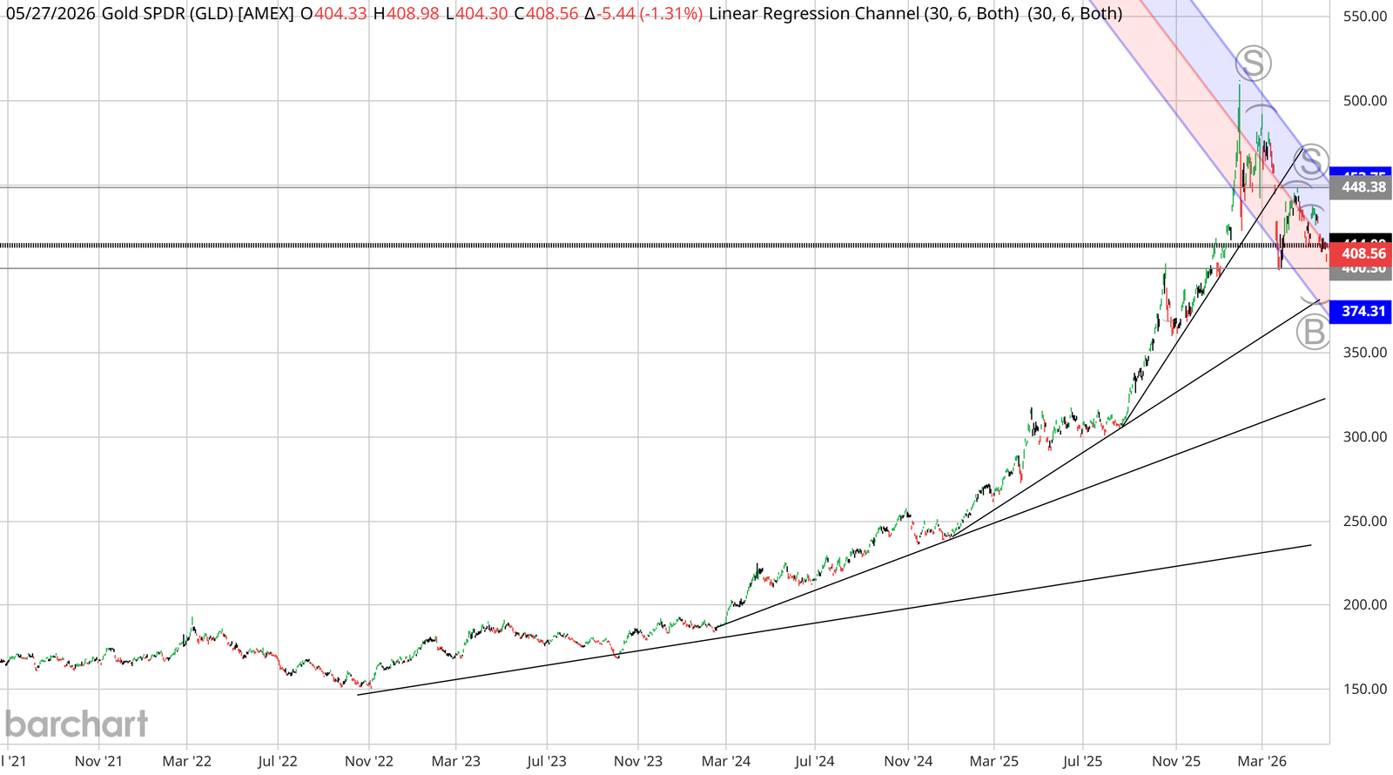Click the Nov '23 date axis label
The image size is (1393, 775).
click(x=638, y=761)
